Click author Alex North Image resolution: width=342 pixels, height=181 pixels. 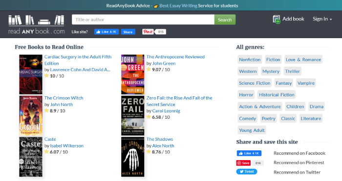point(163,145)
